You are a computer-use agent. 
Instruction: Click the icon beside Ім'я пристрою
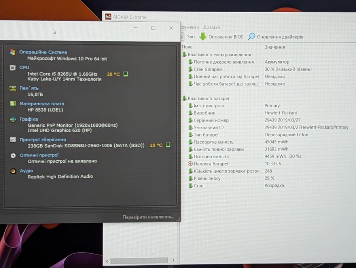(190, 106)
